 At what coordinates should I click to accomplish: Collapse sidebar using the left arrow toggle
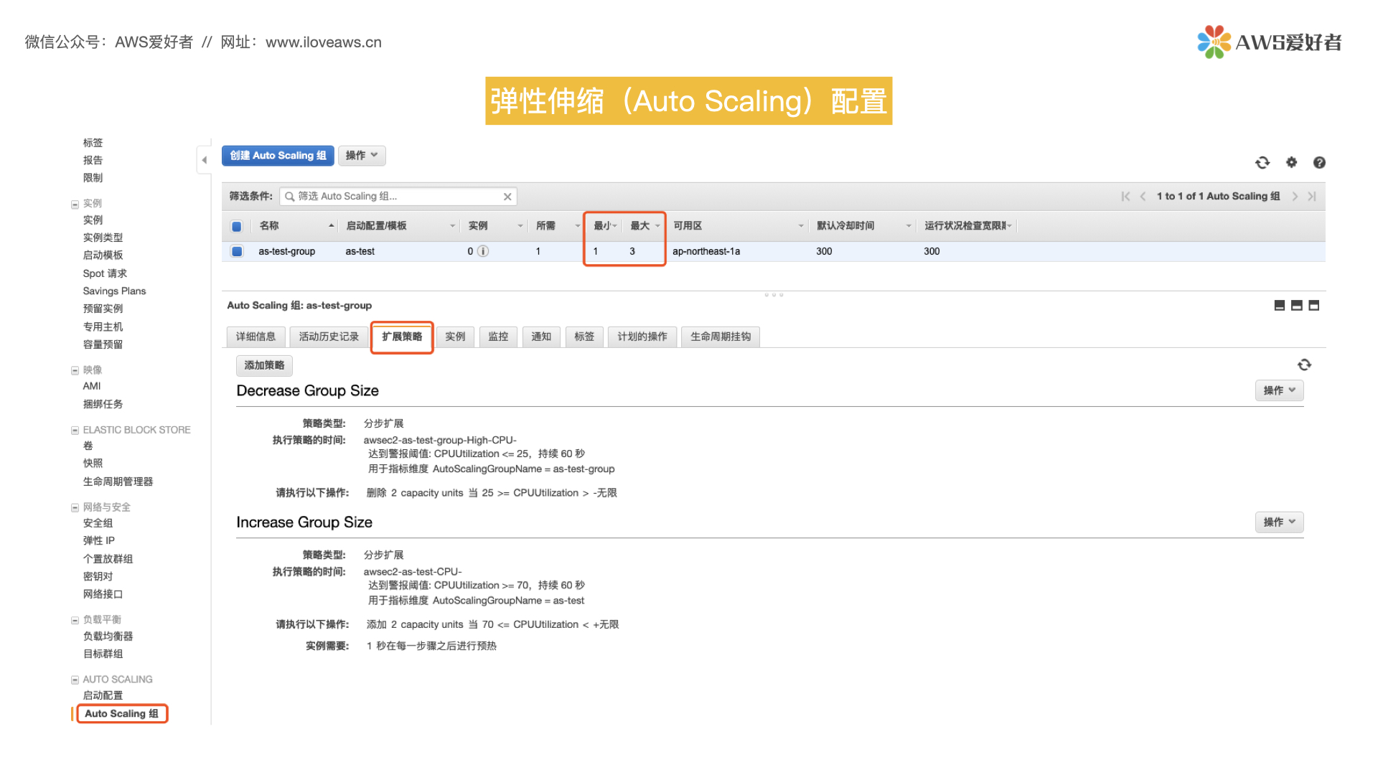click(x=204, y=160)
